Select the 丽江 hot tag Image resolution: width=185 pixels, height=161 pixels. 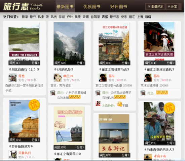tap(132, 17)
